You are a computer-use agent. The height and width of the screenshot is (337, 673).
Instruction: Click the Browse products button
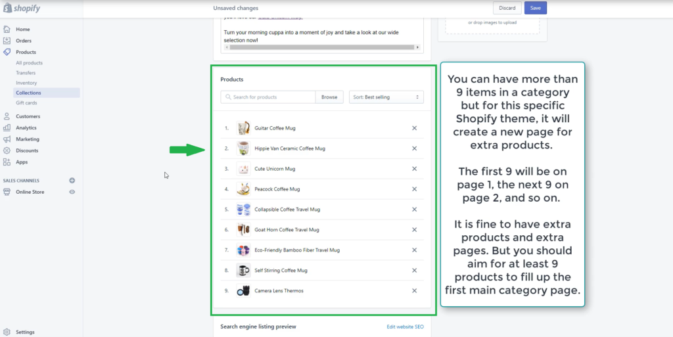[x=329, y=97]
